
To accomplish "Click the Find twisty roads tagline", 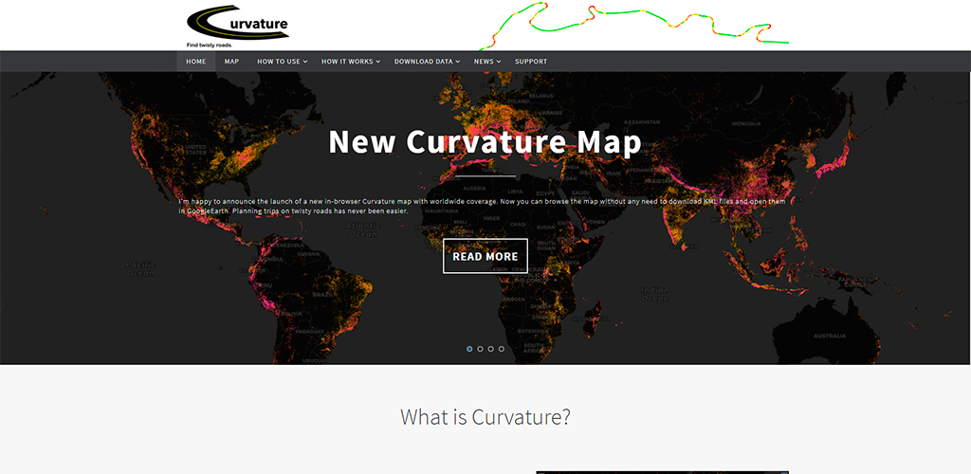I will point(210,46).
